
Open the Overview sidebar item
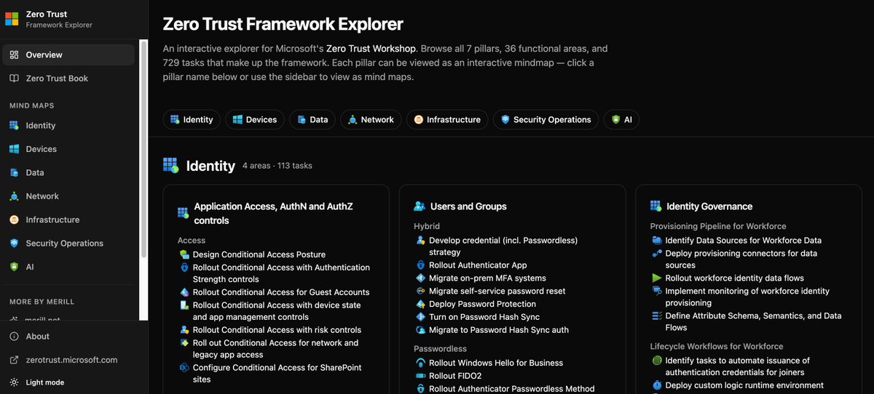[x=68, y=55]
